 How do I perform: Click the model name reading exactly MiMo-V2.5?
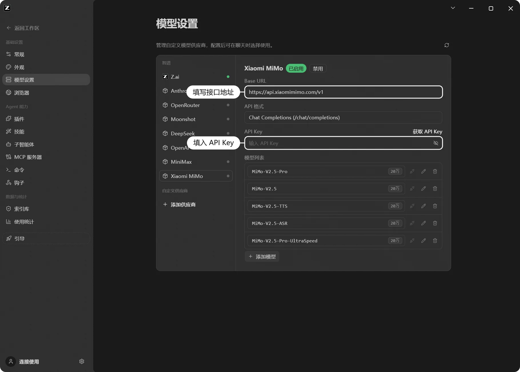tap(326, 189)
